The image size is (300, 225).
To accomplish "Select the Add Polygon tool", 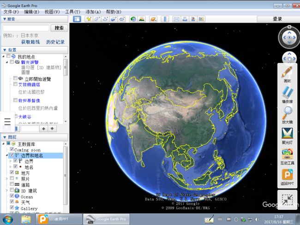I will tap(97, 19).
